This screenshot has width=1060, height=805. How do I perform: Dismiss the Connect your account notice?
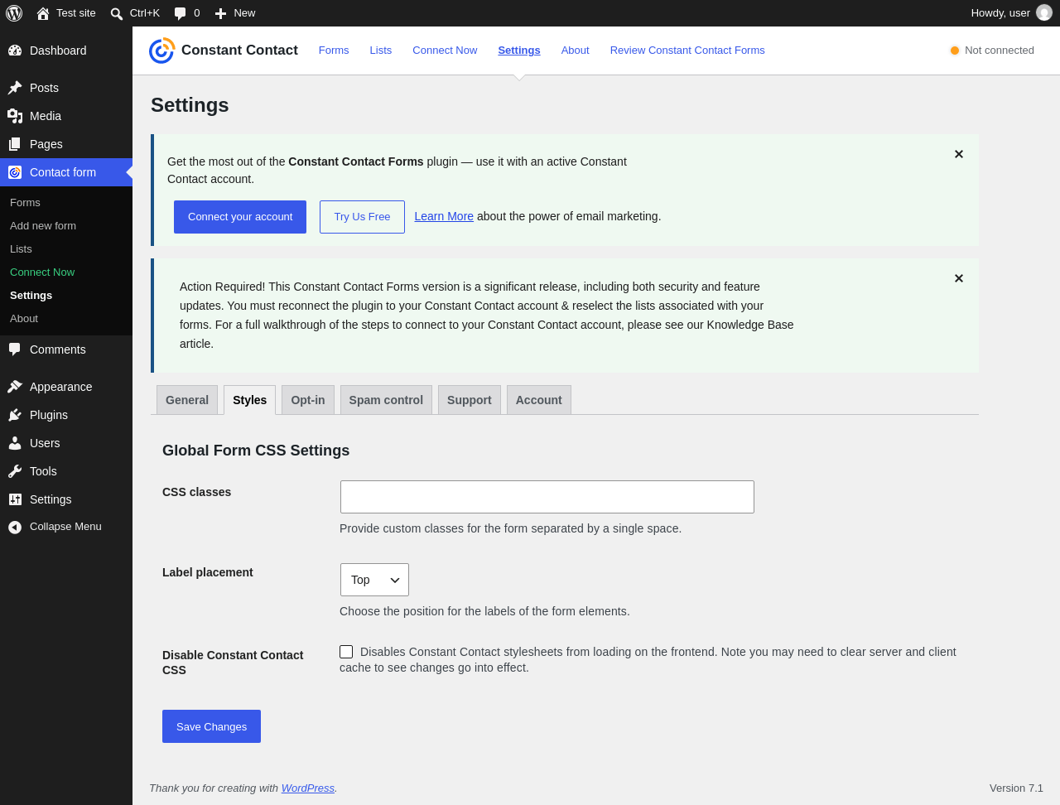tap(959, 154)
